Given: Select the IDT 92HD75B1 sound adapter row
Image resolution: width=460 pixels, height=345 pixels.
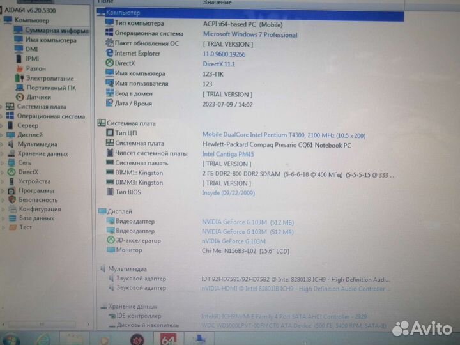Looking at the screenshot, I should click(250, 279).
